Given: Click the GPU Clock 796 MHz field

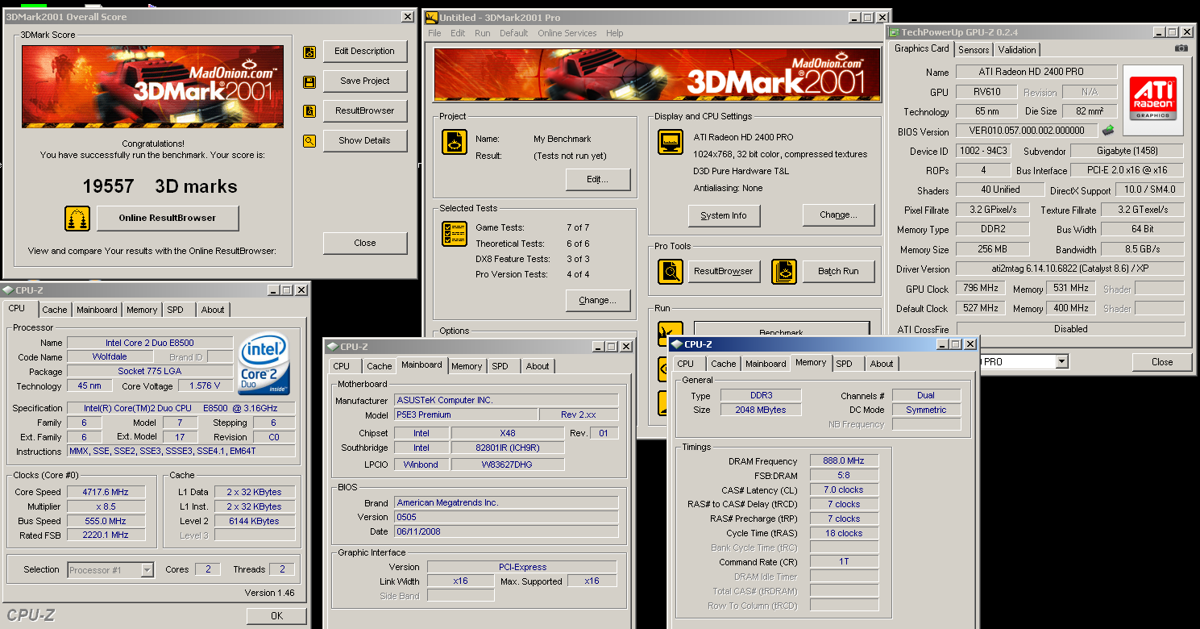Looking at the screenshot, I should coord(980,289).
